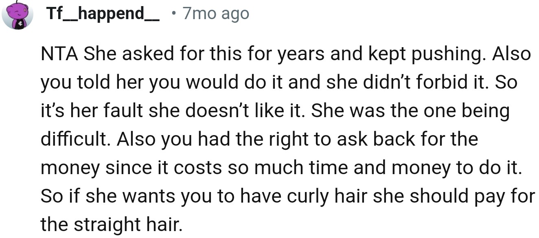Click the word 'difficult' in comment

(75, 140)
